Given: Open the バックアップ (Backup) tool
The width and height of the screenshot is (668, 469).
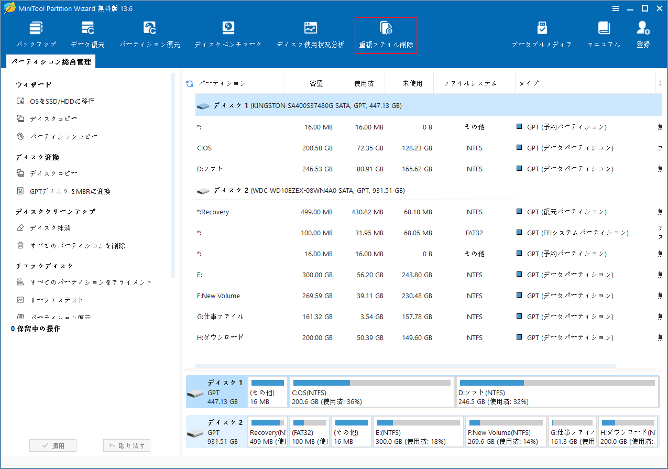Looking at the screenshot, I should [x=36, y=32].
